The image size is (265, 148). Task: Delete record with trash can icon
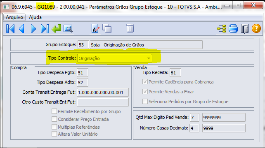point(130,28)
